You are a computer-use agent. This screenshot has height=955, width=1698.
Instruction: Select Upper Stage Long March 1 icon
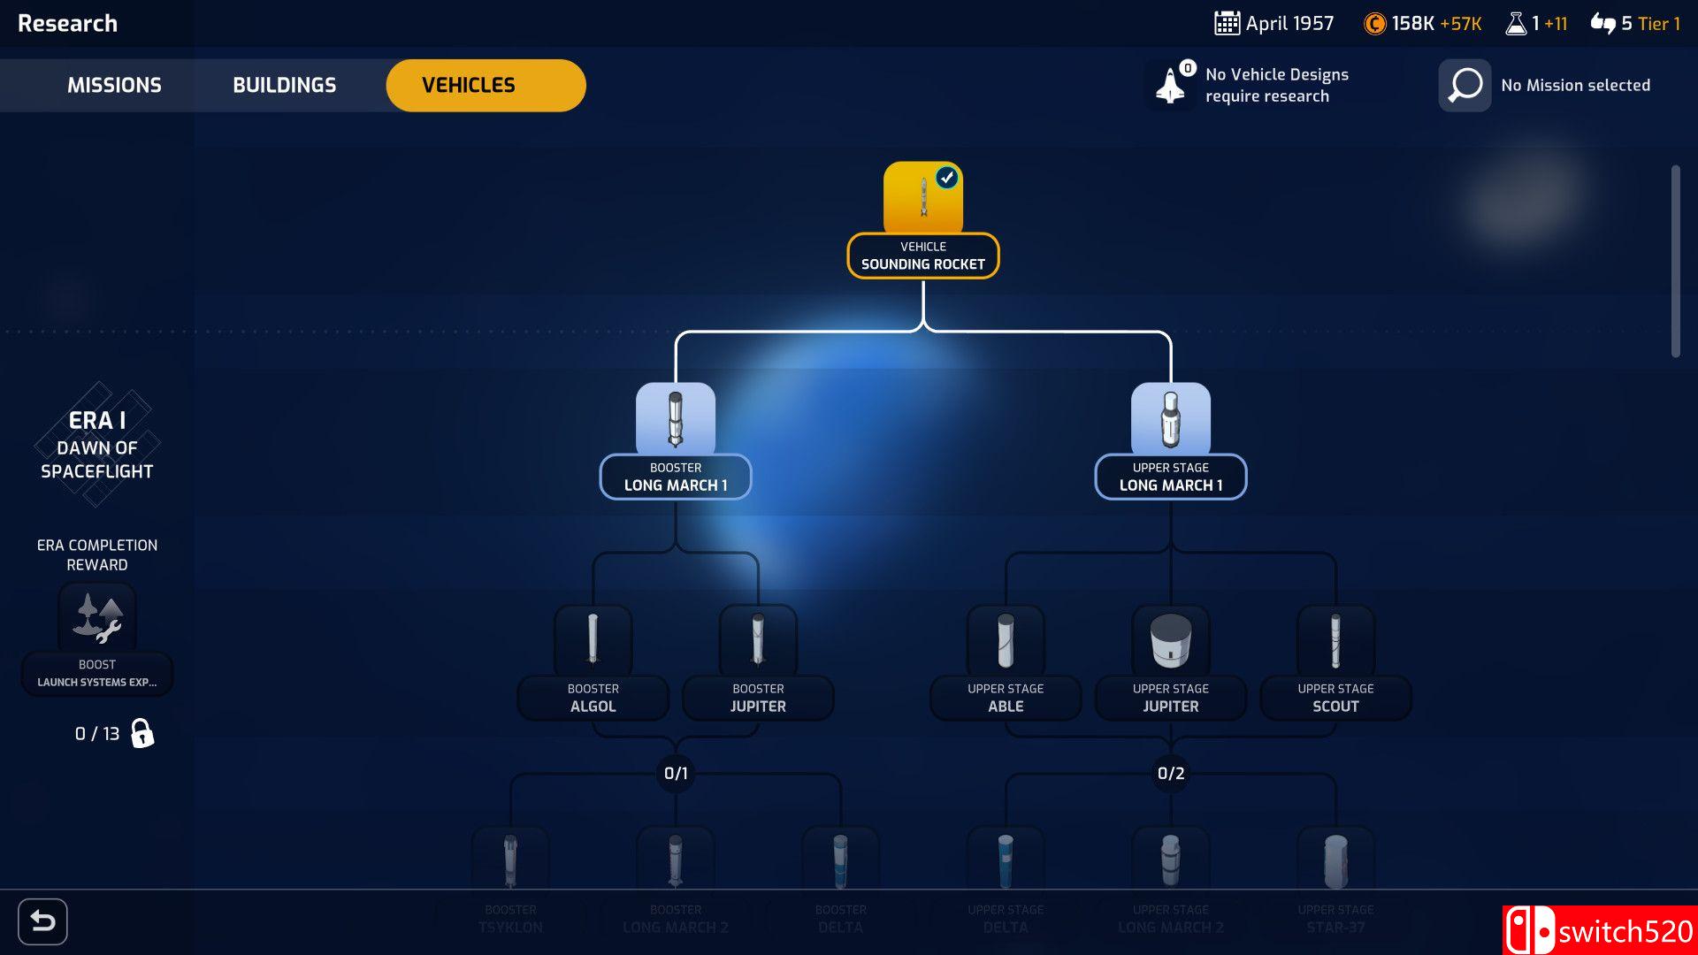1170,418
